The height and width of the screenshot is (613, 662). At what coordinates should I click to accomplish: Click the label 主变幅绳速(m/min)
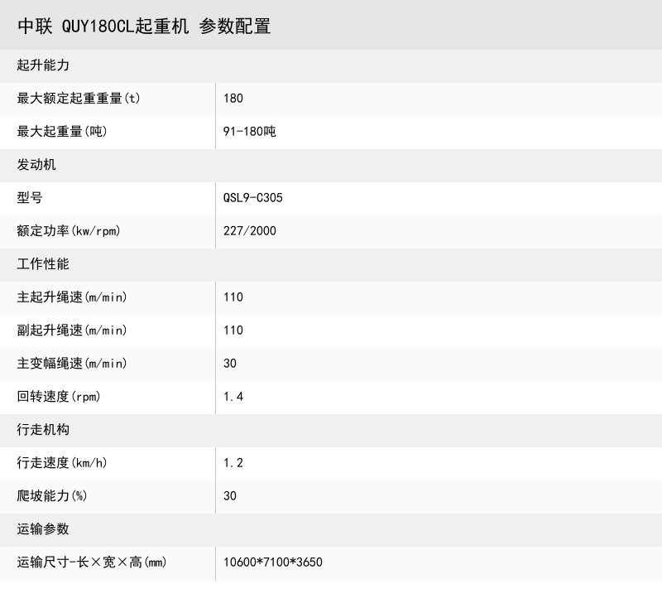coord(72,363)
